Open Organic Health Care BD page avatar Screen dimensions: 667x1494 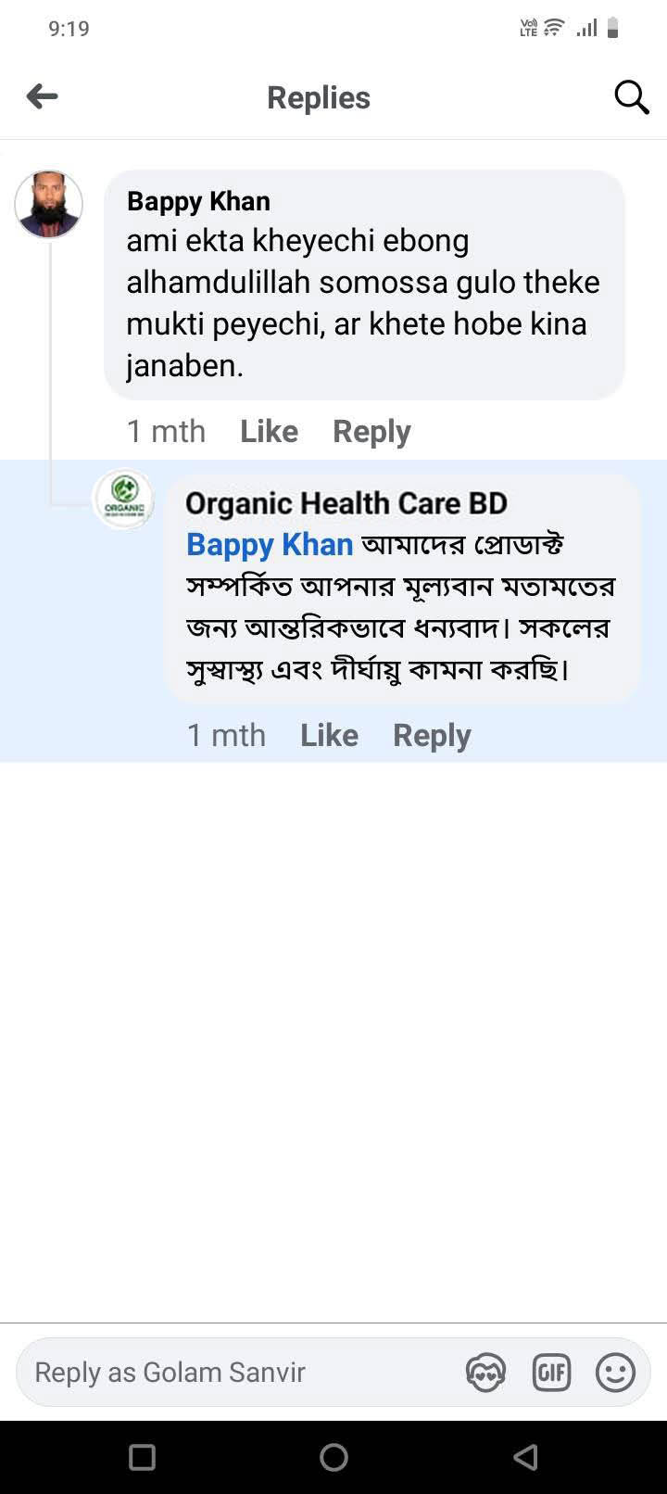124,500
